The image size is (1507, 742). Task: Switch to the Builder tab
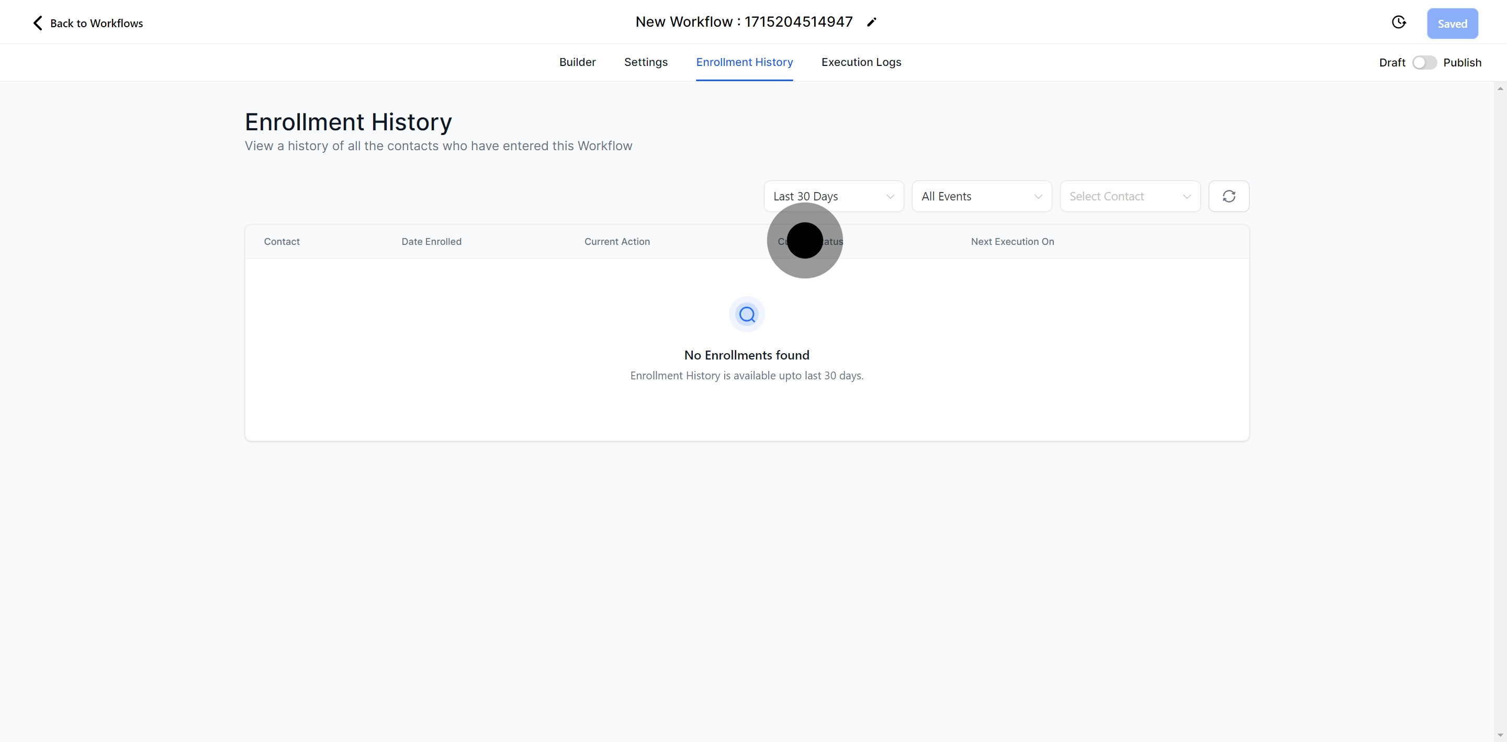click(577, 62)
